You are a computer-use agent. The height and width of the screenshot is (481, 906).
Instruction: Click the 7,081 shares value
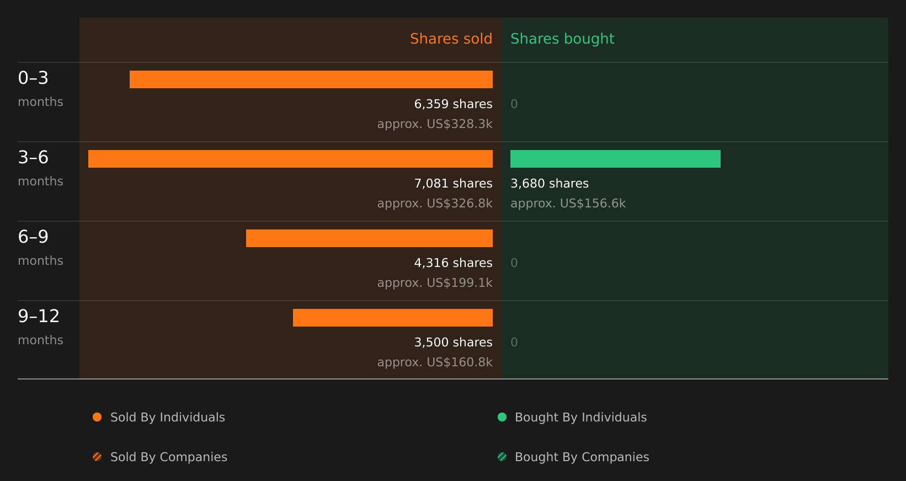tap(453, 184)
